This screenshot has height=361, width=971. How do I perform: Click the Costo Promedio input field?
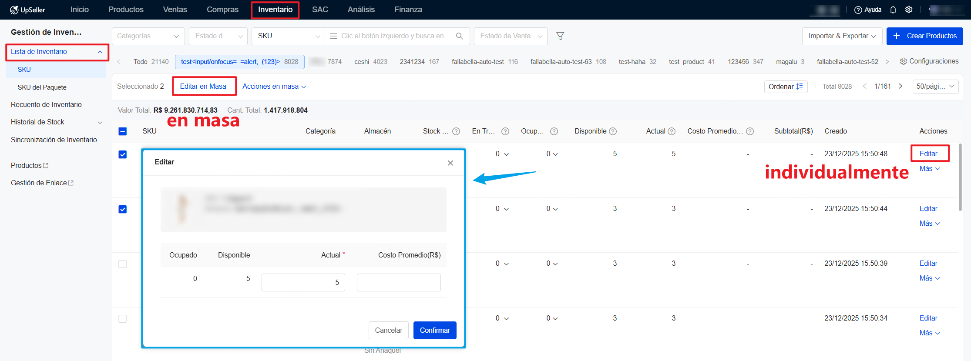pos(399,282)
